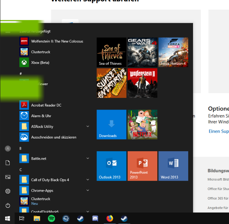Open Discord from the taskbar

pyautogui.click(x=95, y=218)
